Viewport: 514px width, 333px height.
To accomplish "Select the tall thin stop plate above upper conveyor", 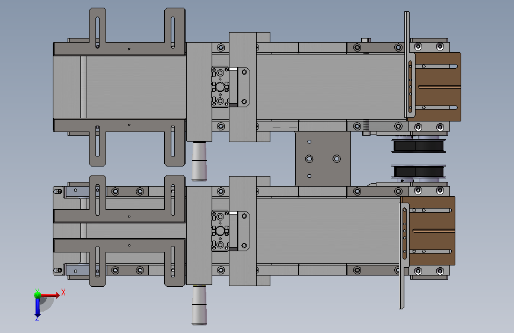I will pyautogui.click(x=407, y=64).
